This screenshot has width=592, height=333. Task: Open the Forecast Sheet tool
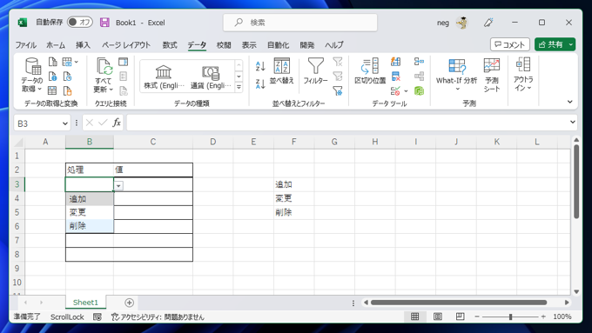click(x=492, y=75)
